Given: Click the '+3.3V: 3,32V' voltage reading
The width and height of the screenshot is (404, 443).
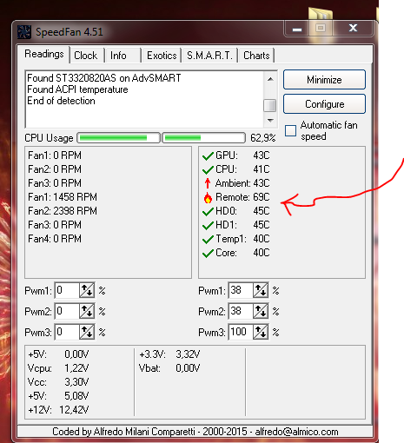Looking at the screenshot, I should click(x=169, y=354).
